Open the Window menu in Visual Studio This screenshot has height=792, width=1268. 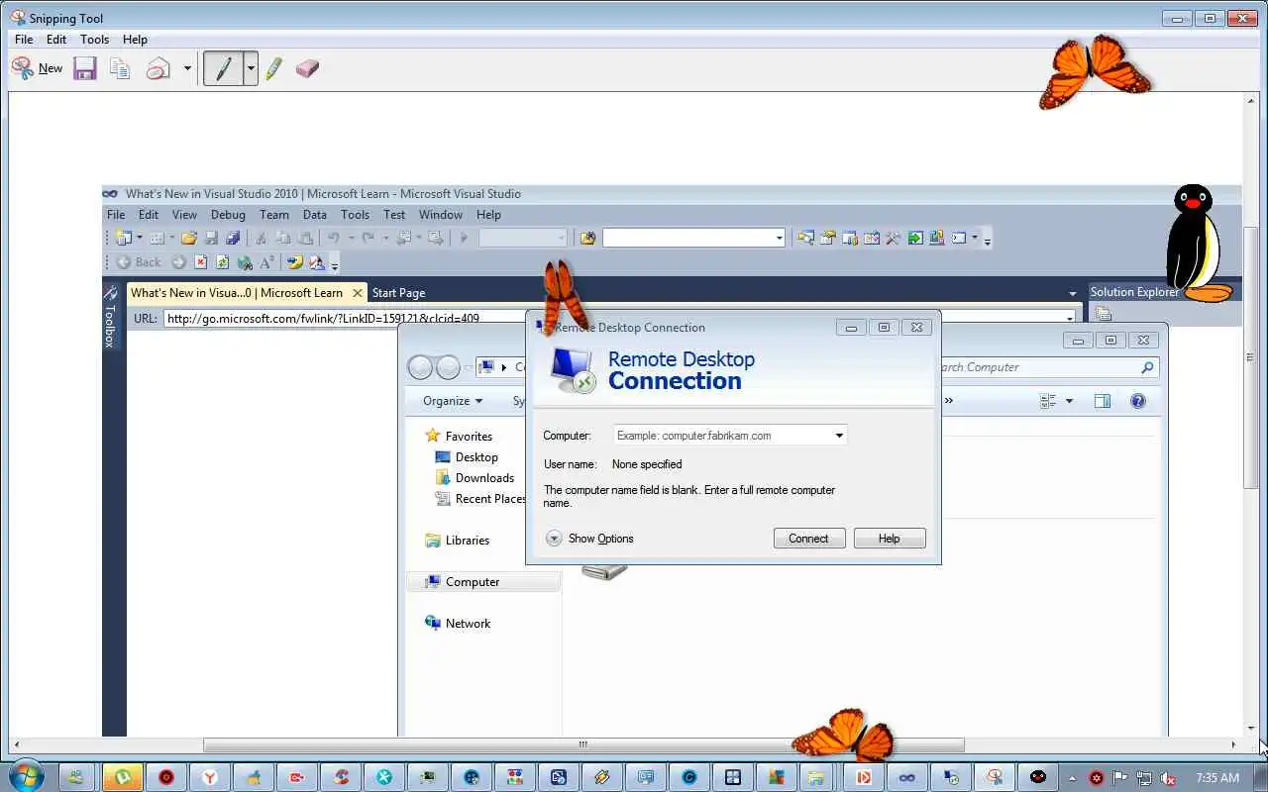441,214
